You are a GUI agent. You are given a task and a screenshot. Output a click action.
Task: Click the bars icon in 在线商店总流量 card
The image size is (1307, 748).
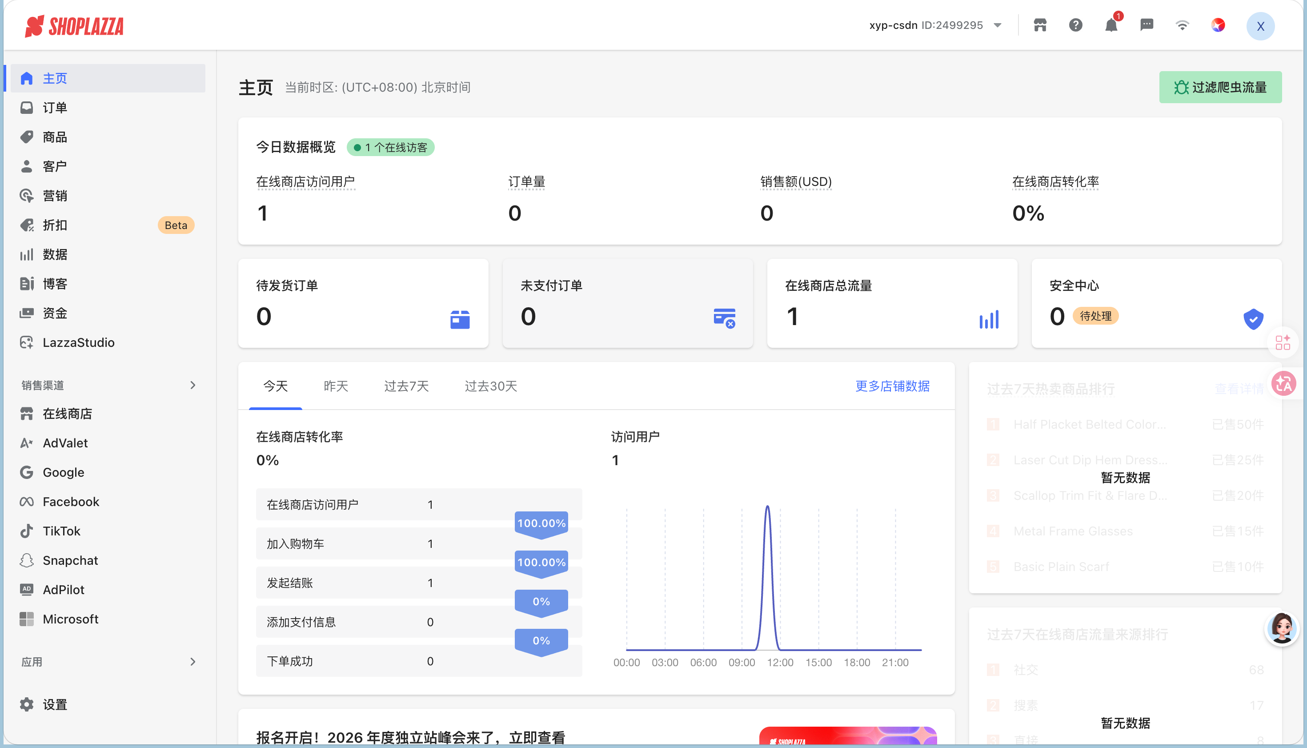tap(989, 319)
